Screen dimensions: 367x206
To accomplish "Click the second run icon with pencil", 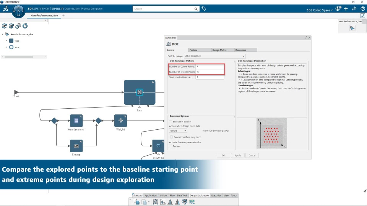I will [x=11, y=26].
